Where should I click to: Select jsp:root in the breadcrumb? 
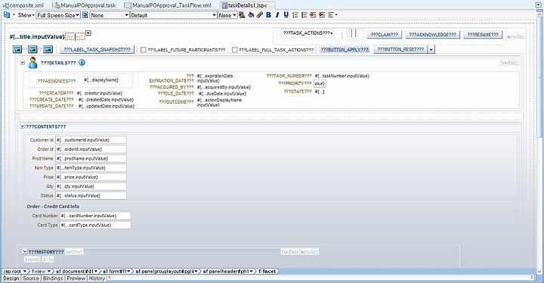click(x=14, y=271)
